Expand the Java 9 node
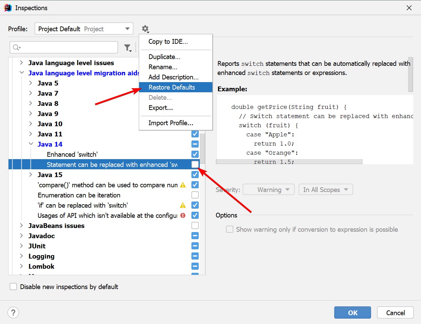The image size is (421, 324). tap(31, 114)
